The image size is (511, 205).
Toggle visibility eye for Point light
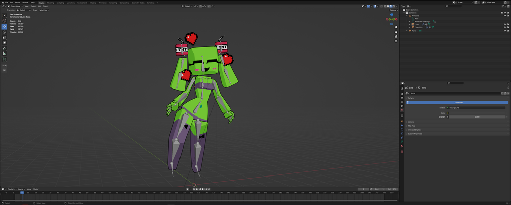pyautogui.click(x=505, y=31)
